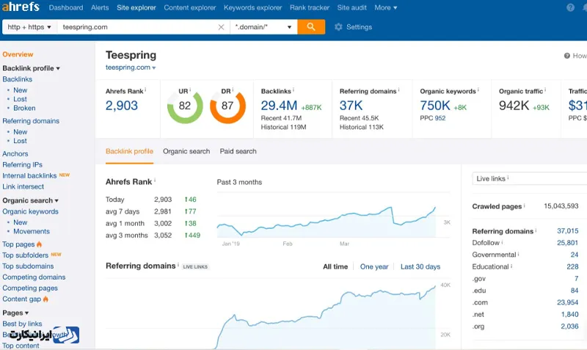Go to Content explorer
This screenshot has width=587, height=350.
(x=190, y=7)
